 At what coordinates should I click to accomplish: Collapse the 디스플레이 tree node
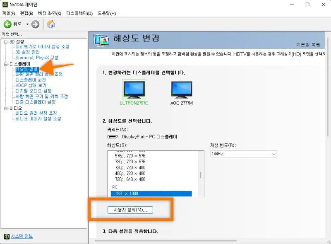coord(6,64)
